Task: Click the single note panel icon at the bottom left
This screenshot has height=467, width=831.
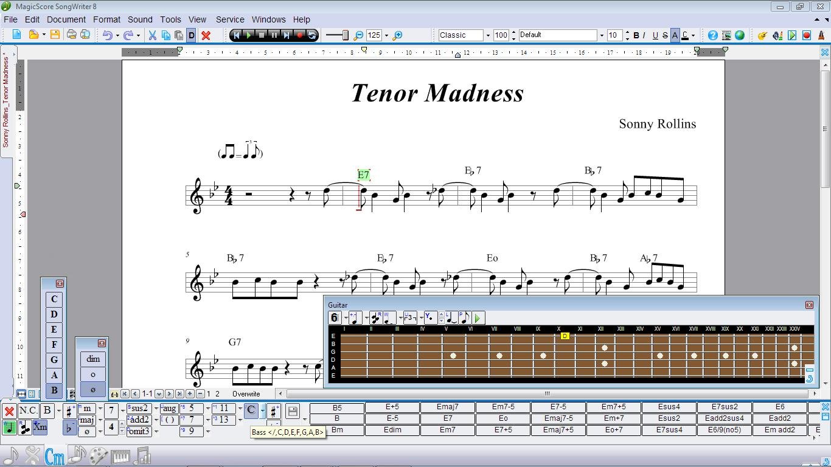Action: 11,456
